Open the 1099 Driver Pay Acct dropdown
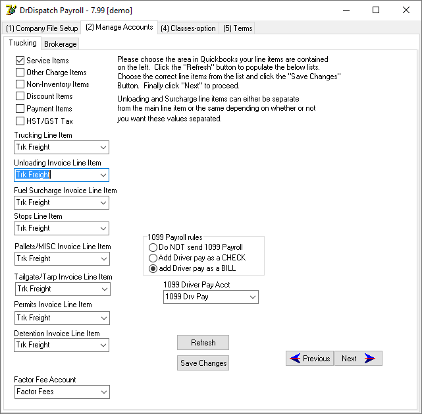422x414 pixels. click(252, 297)
